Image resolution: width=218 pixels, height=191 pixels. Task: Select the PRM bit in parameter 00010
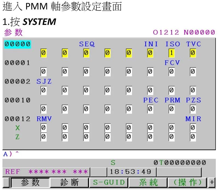pos(172,109)
